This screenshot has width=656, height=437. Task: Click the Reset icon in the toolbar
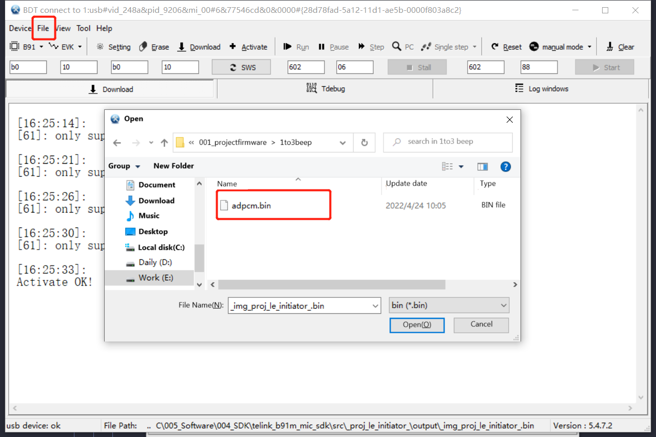coord(506,46)
